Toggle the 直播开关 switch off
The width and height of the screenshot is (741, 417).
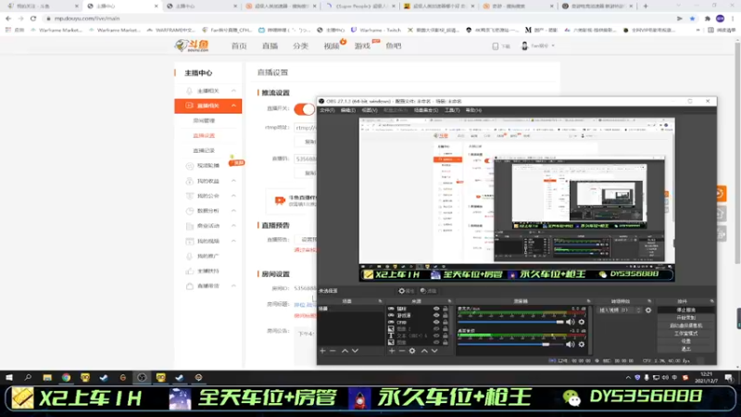click(305, 108)
